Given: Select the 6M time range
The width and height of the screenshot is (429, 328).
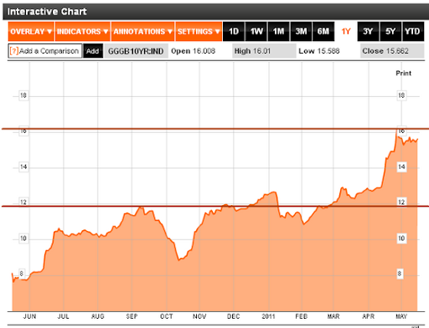Looking at the screenshot, I should pos(323,32).
